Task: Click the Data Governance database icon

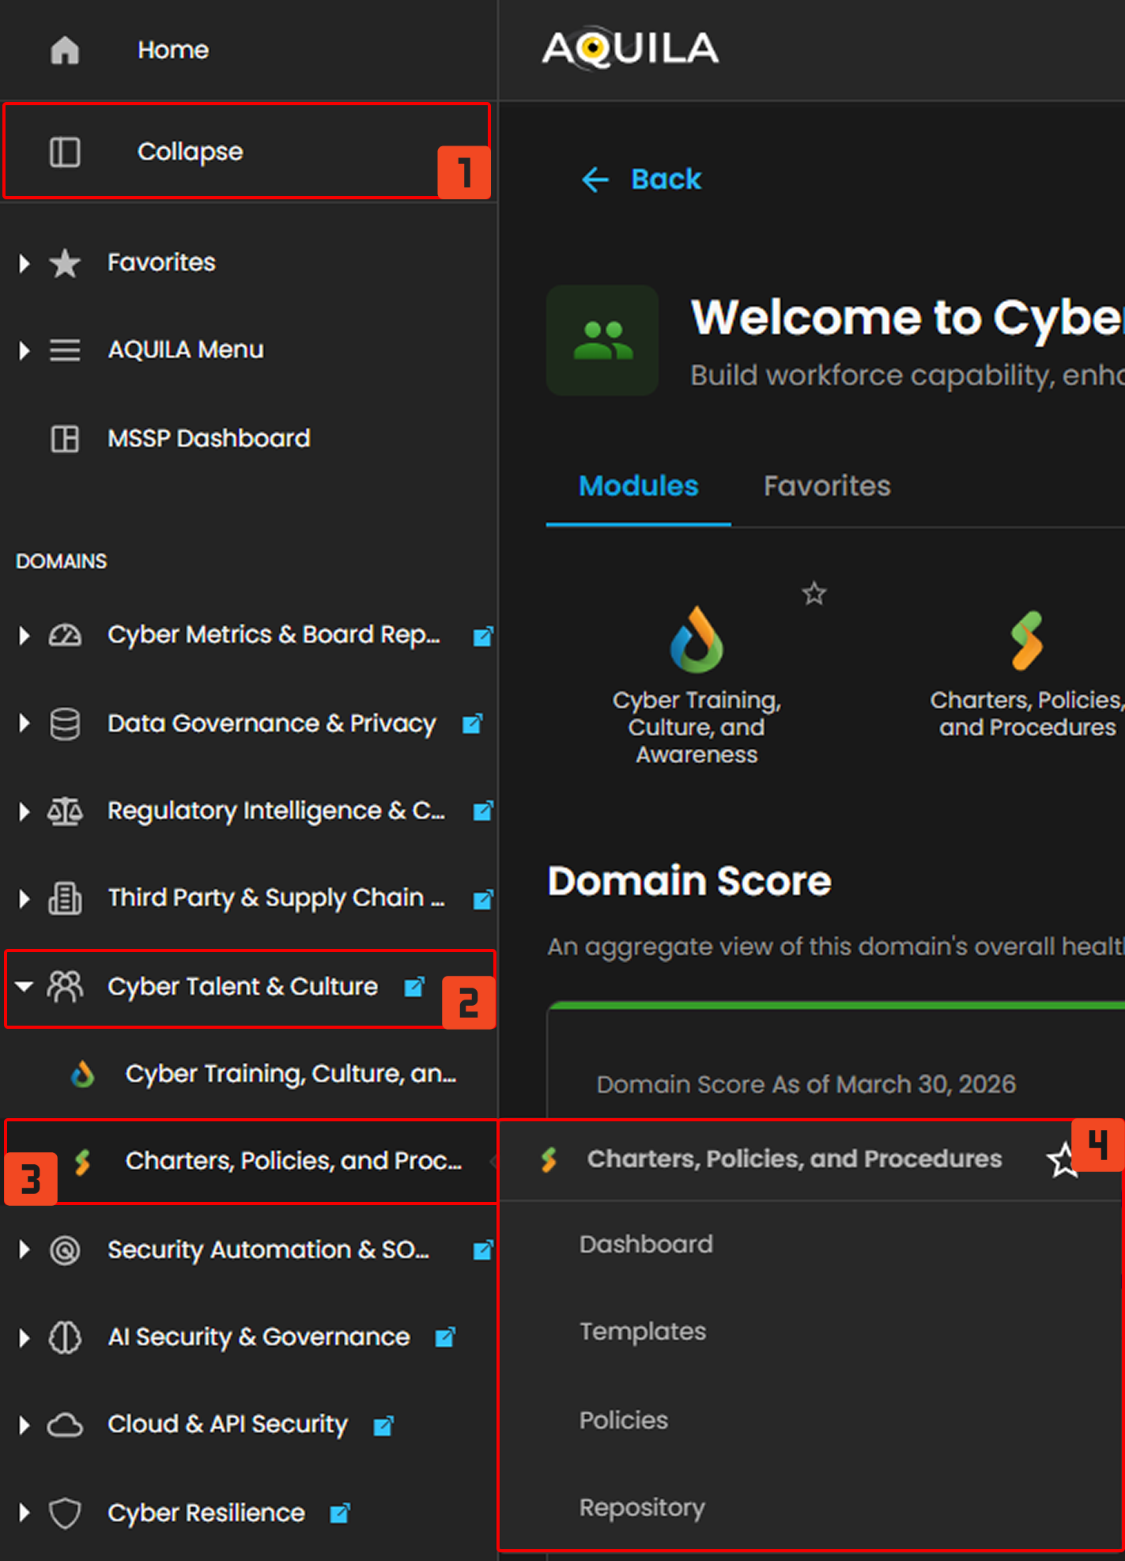Action: coord(65,724)
